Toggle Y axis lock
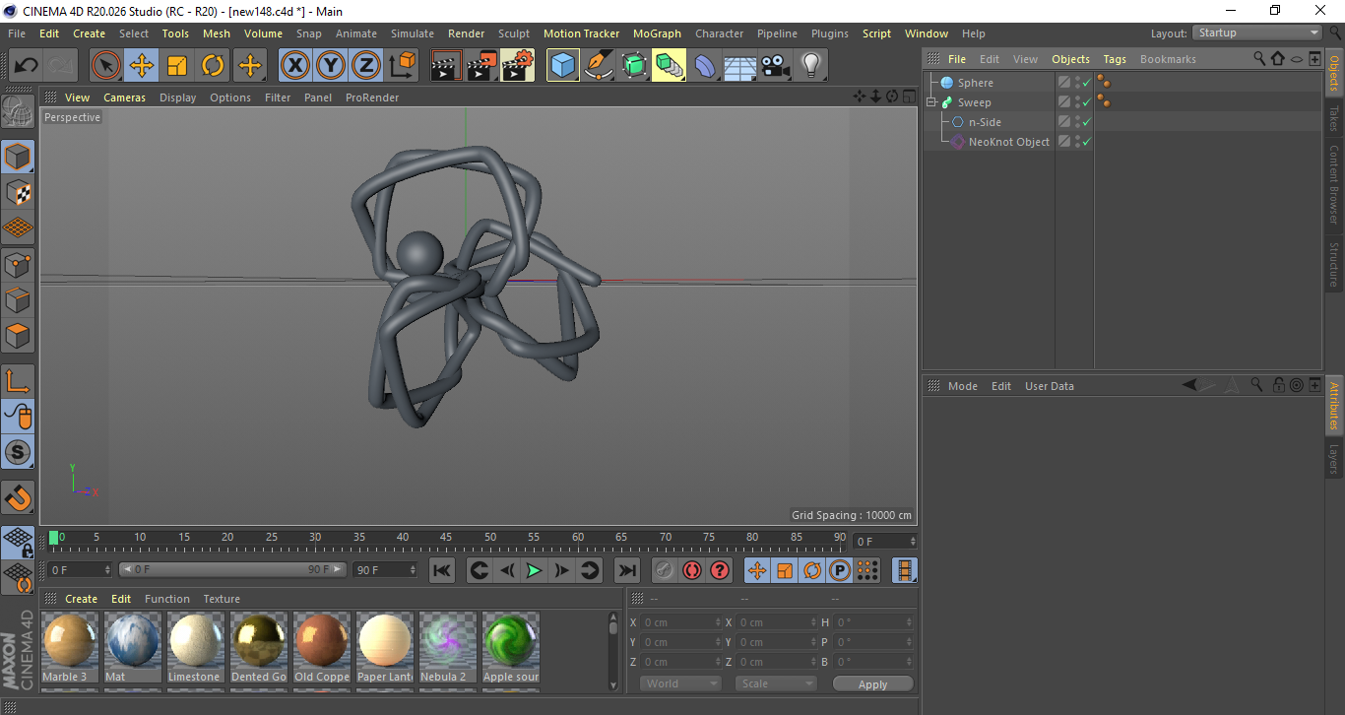 [x=330, y=66]
